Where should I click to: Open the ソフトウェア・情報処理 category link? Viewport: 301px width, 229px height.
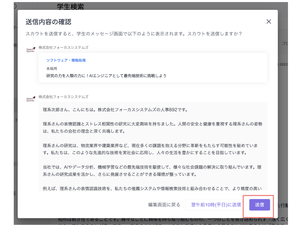click(66, 60)
